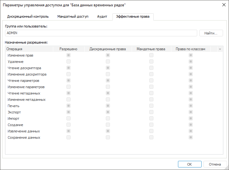The width and height of the screenshot is (229, 170).
Task: Switch to the Дискреционный контроль tab
Action: tap(28, 16)
